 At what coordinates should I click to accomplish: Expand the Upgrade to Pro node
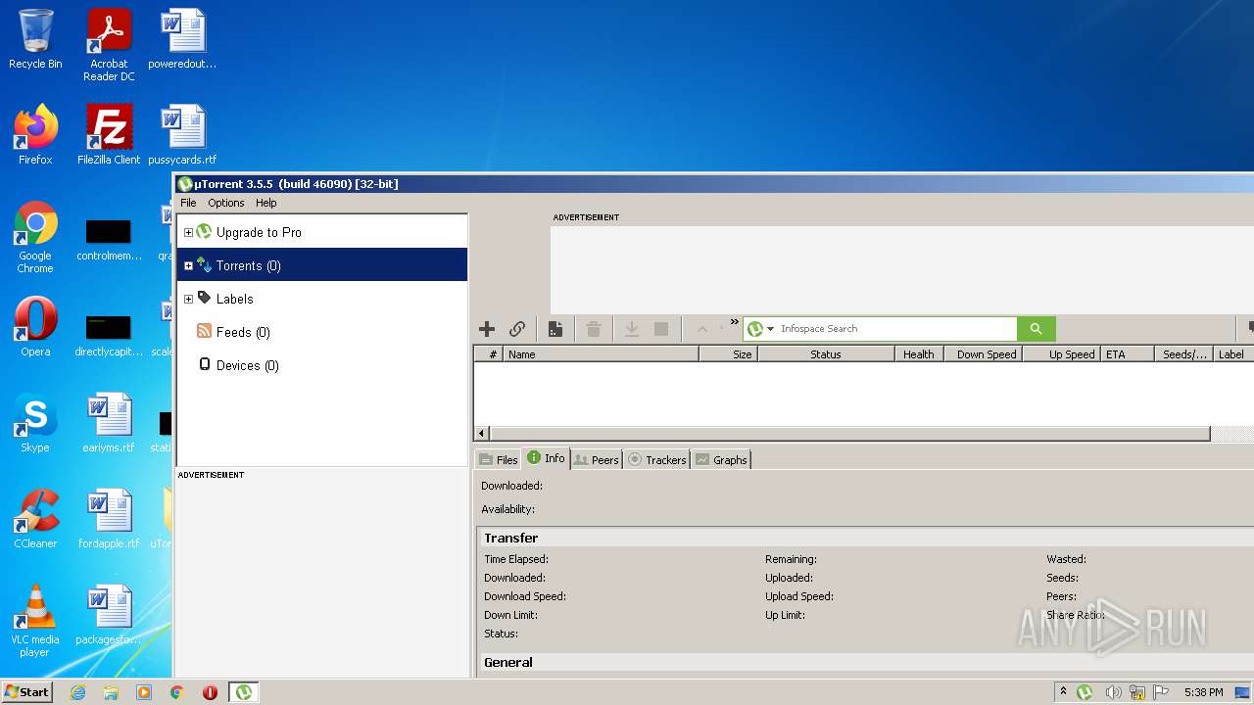188,232
